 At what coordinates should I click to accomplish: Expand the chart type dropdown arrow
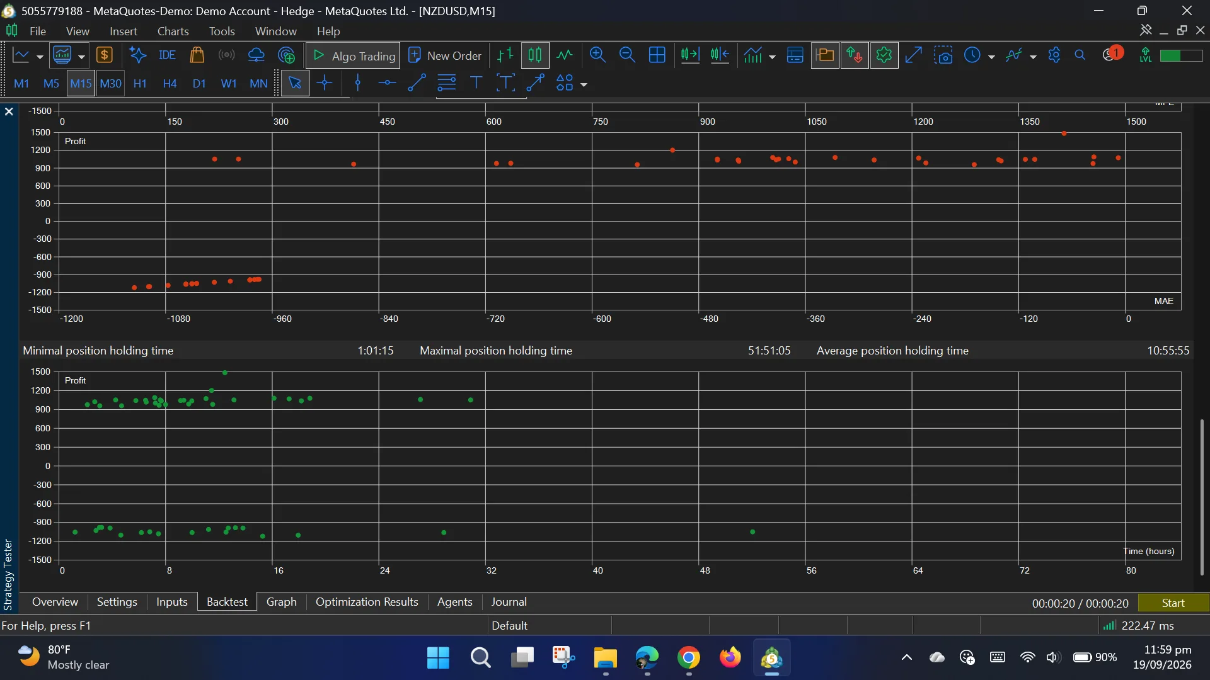(x=40, y=57)
